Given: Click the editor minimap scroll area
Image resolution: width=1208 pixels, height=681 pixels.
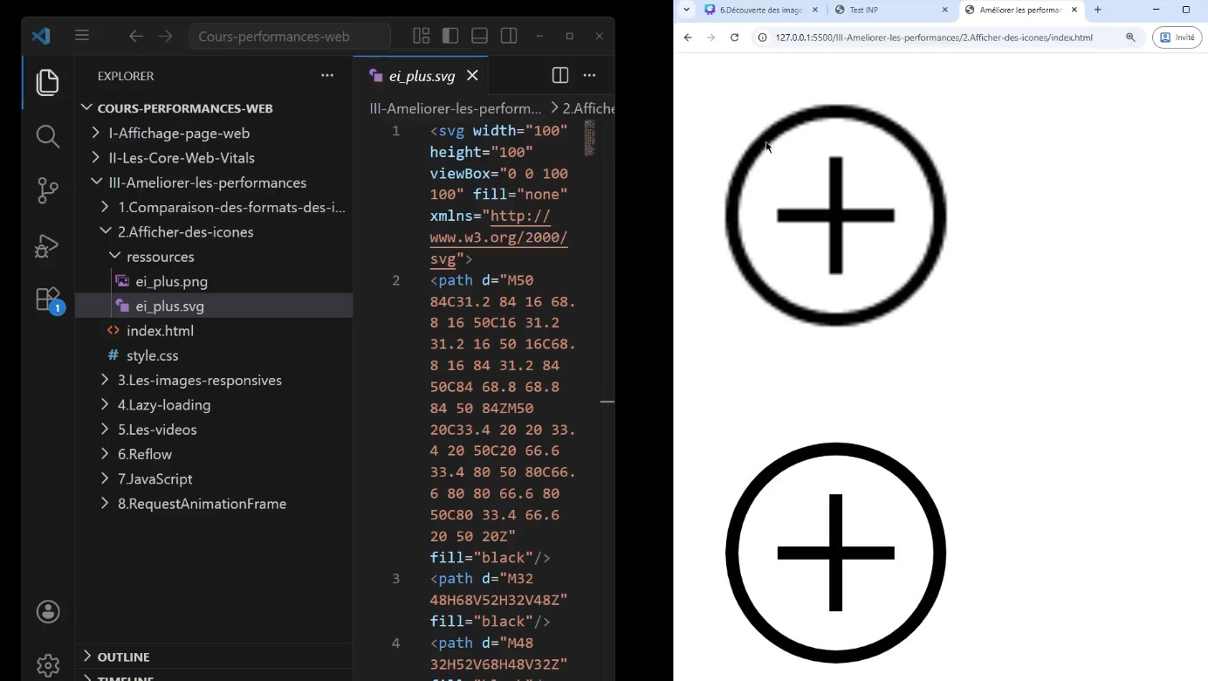Looking at the screenshot, I should tap(590, 138).
